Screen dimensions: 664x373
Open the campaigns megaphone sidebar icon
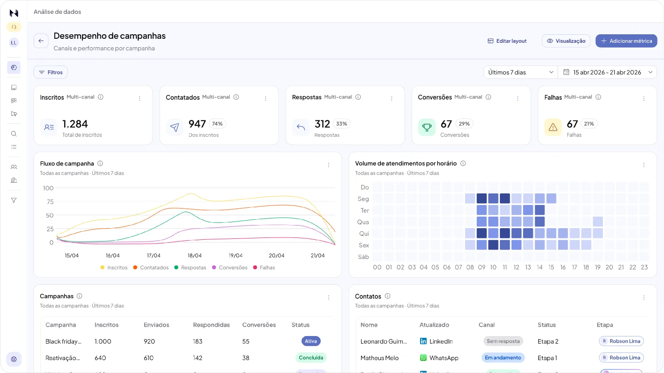tap(14, 114)
